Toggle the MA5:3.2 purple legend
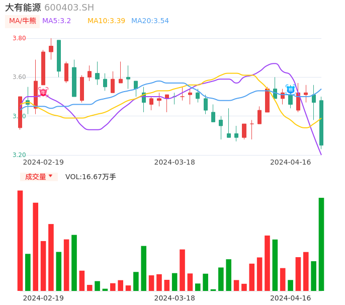345x305 pixels. pos(56,21)
